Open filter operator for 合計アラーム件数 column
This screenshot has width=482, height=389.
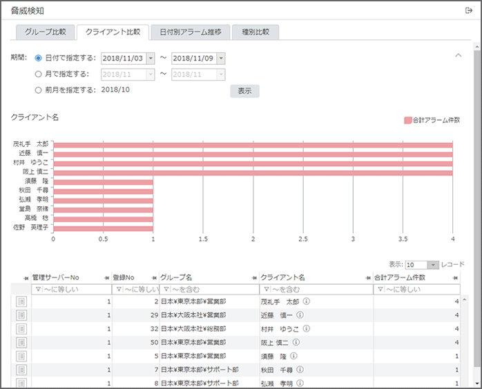pos(380,289)
